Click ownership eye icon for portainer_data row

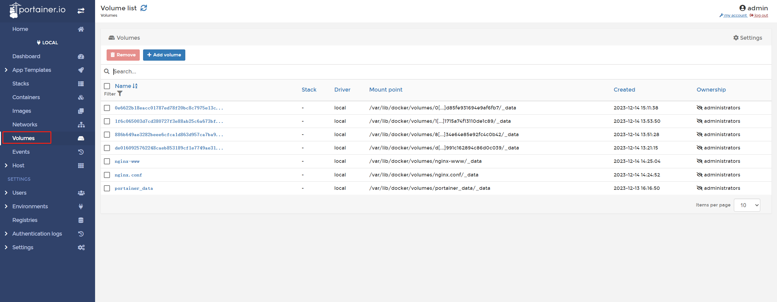(x=700, y=188)
